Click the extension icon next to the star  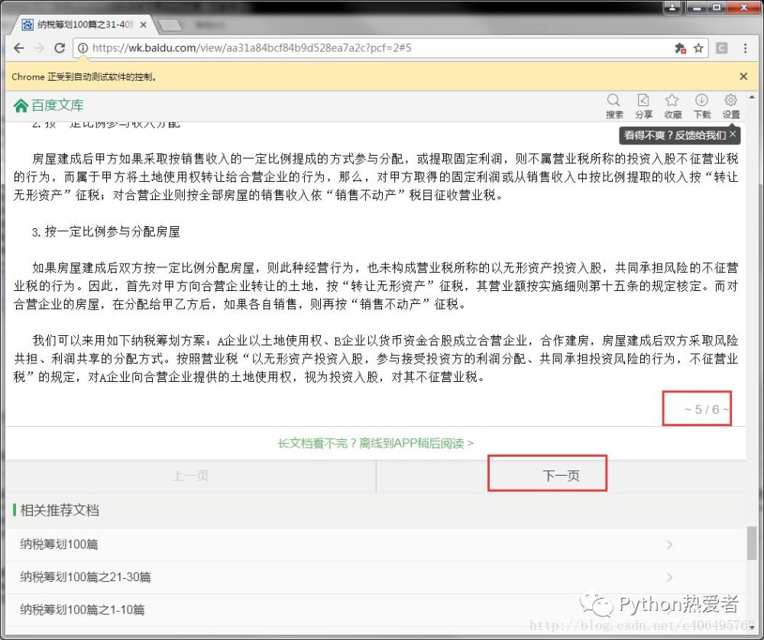pyautogui.click(x=680, y=47)
